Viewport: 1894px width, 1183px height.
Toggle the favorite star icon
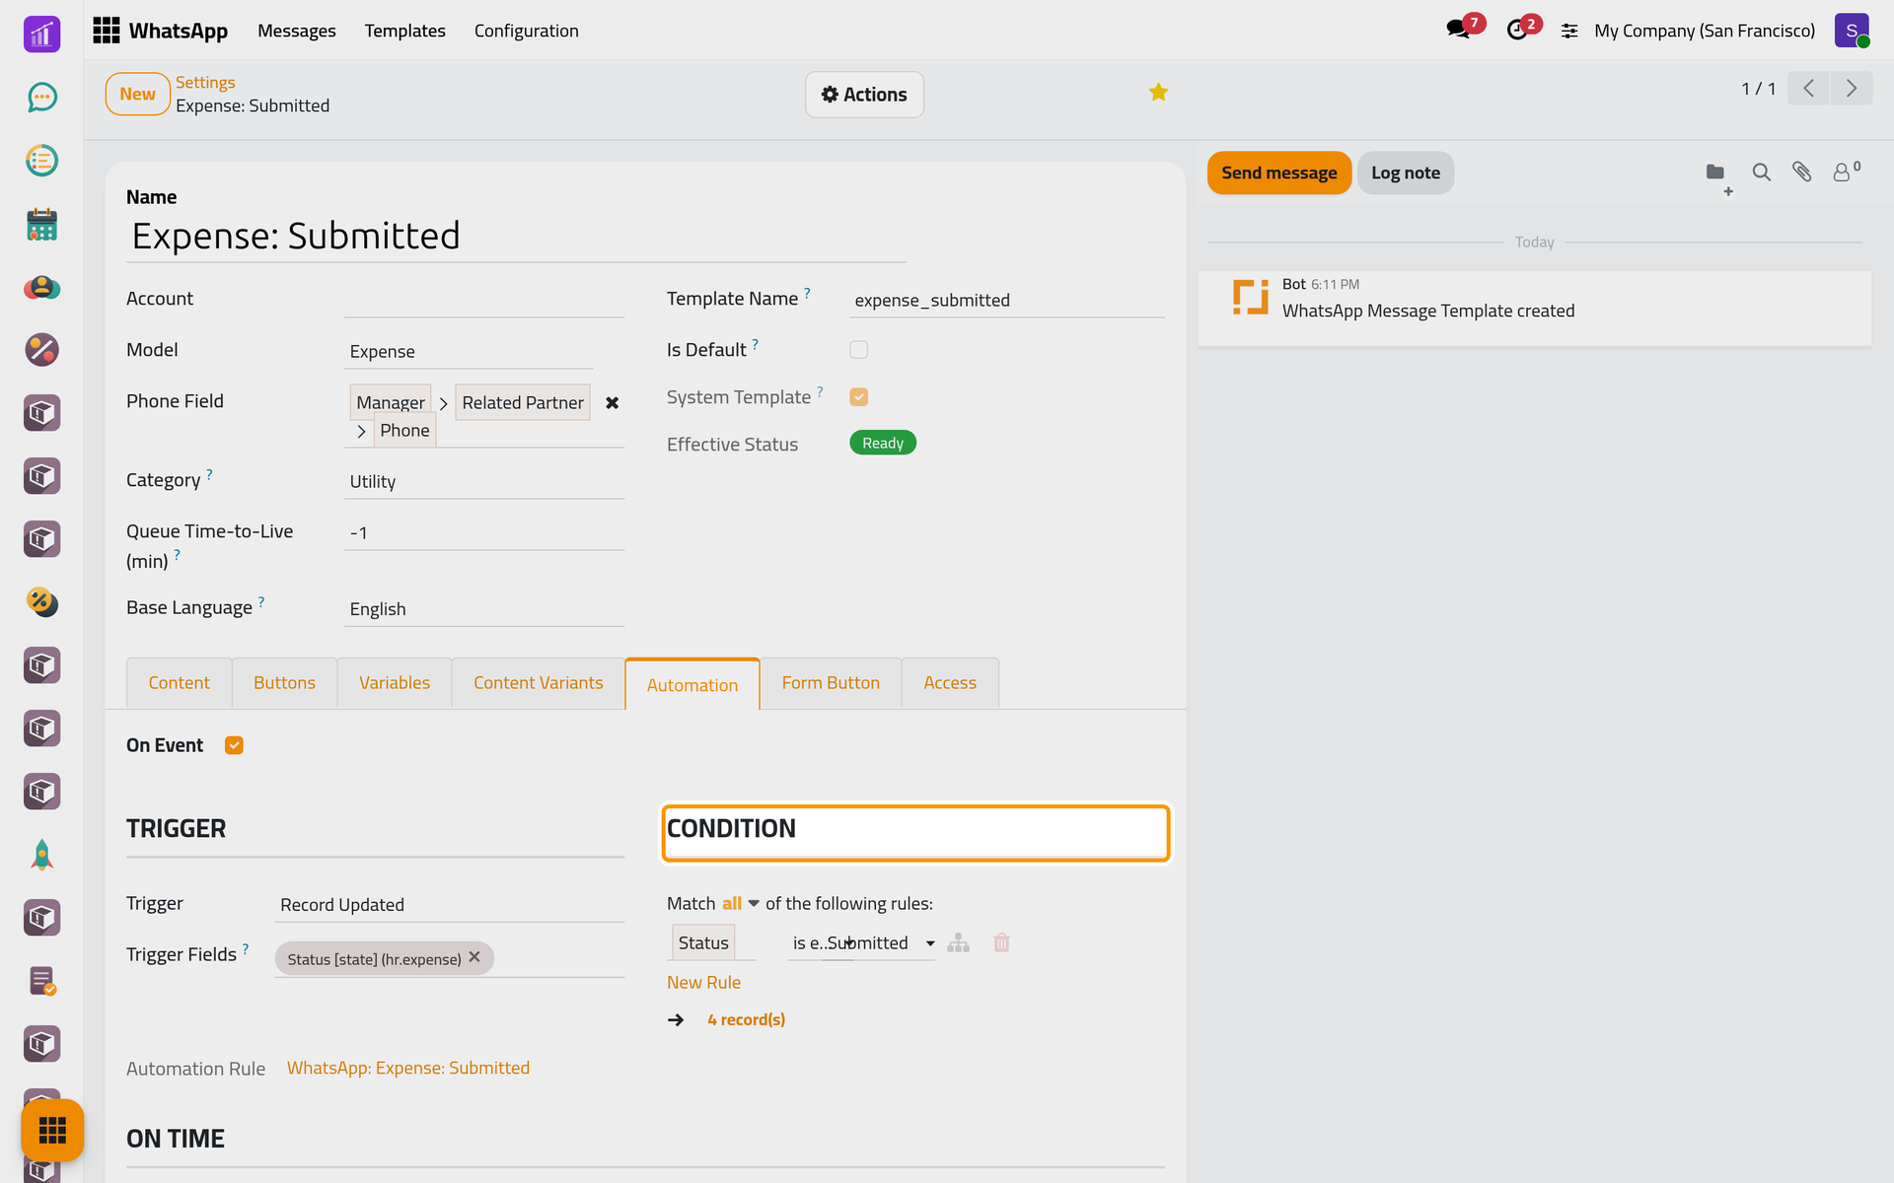pos(1158,93)
